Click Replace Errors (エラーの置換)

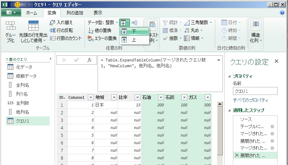pos(102,38)
